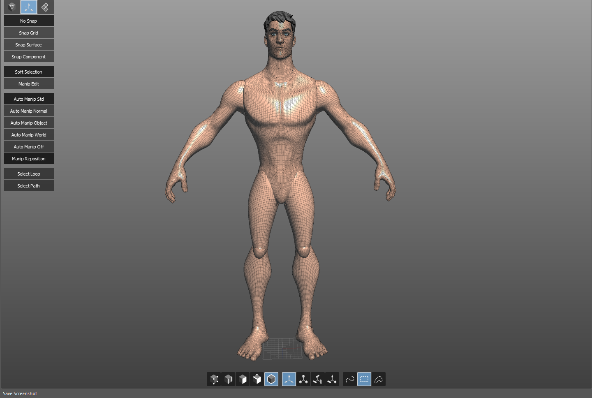Viewport: 592px width, 398px height.
Task: Enable Snap Component mode
Action: pos(29,57)
